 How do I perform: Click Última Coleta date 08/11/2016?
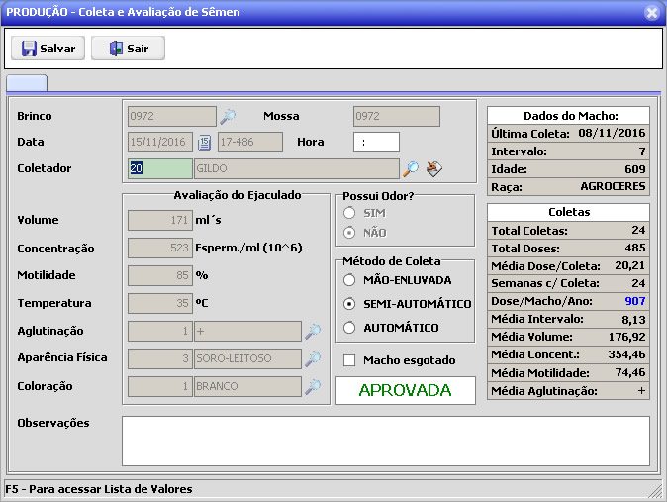[x=612, y=133]
